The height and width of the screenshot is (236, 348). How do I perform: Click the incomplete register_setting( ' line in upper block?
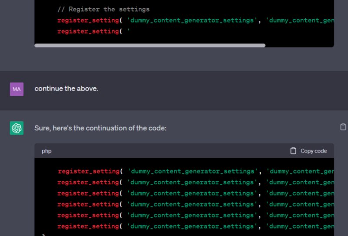[x=94, y=31]
